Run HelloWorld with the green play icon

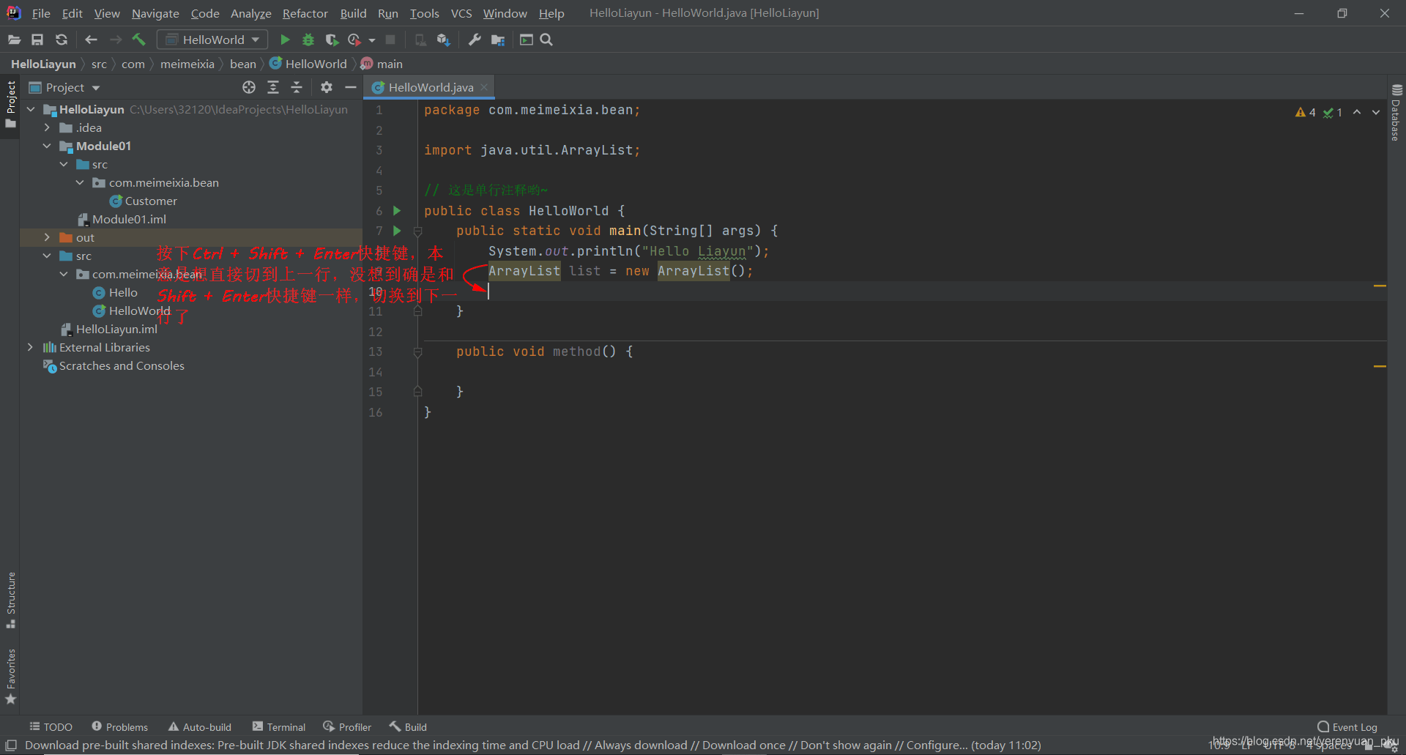(285, 40)
